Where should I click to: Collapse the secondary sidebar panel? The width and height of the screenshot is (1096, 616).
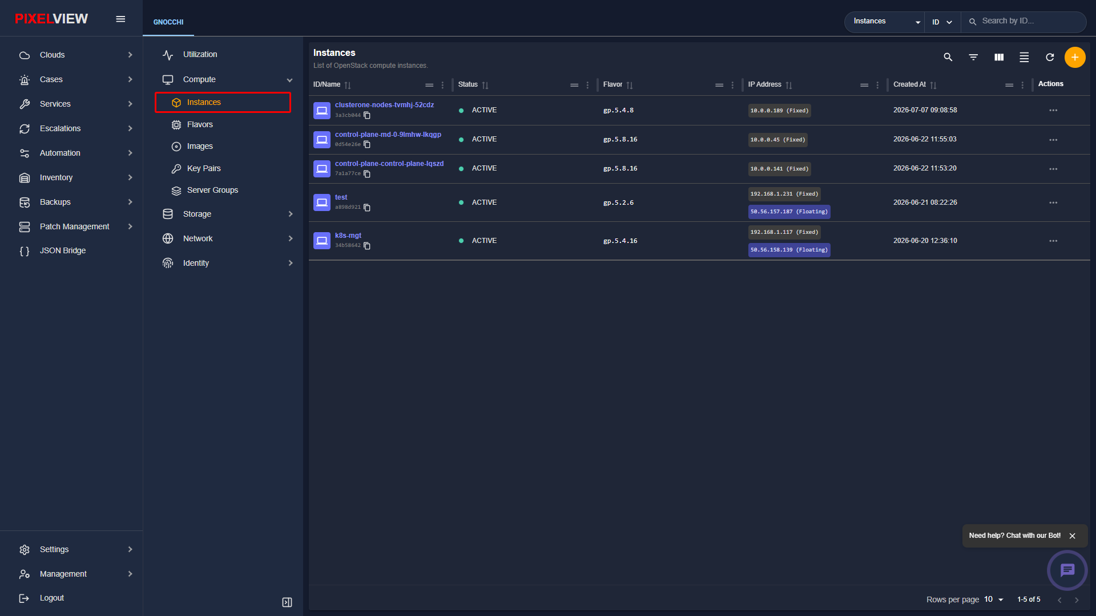pos(287,602)
